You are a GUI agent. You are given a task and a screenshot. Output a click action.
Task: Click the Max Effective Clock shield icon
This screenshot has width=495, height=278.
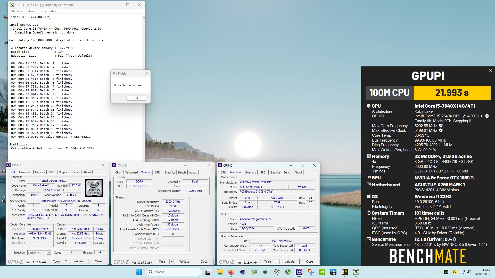point(441,131)
